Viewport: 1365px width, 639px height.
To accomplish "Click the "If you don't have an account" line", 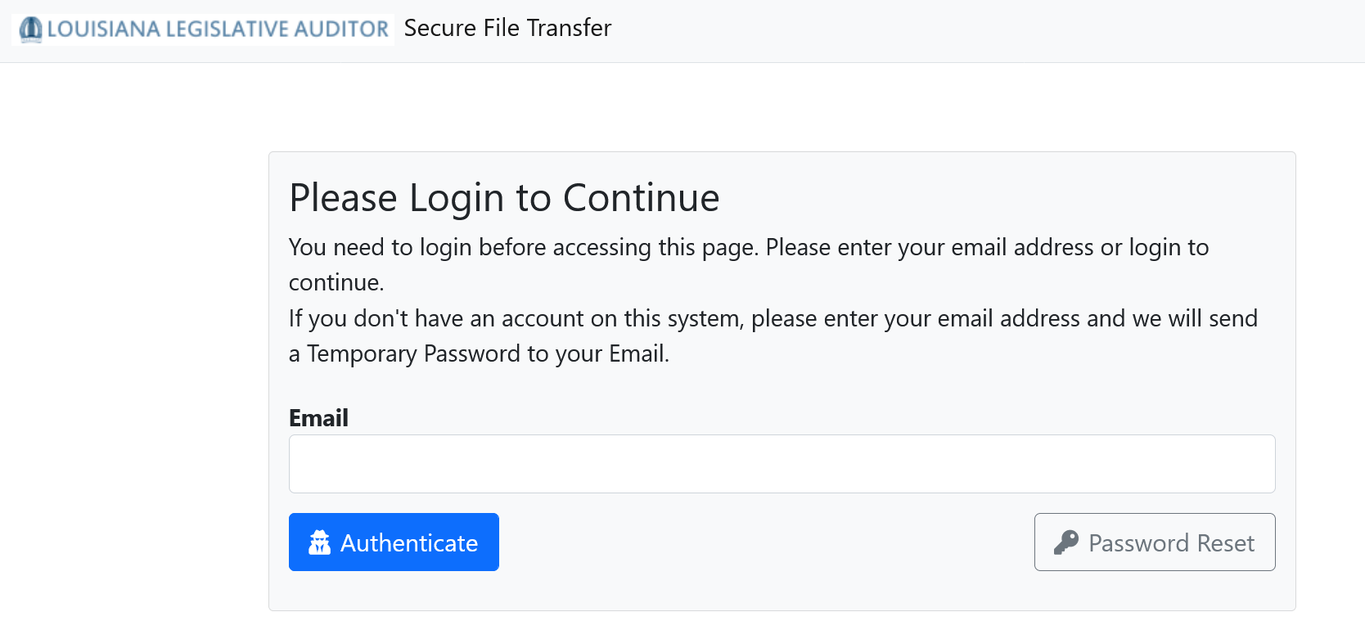I will pos(773,318).
